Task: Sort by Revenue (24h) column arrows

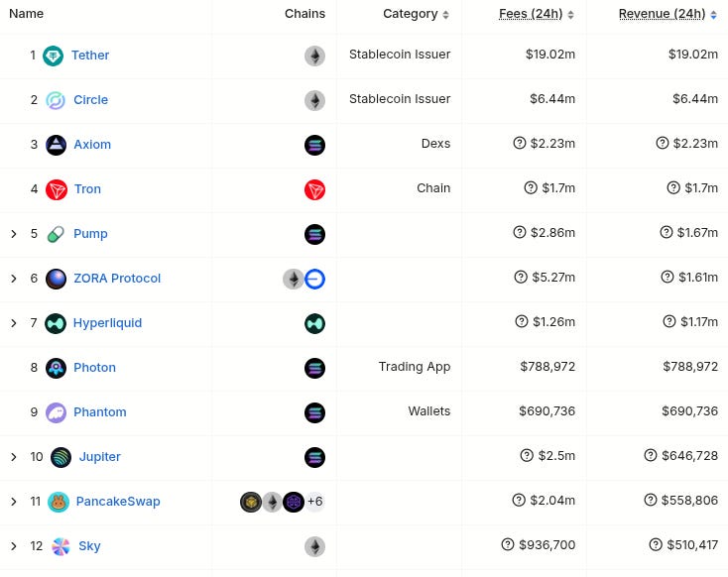Action: pyautogui.click(x=713, y=15)
